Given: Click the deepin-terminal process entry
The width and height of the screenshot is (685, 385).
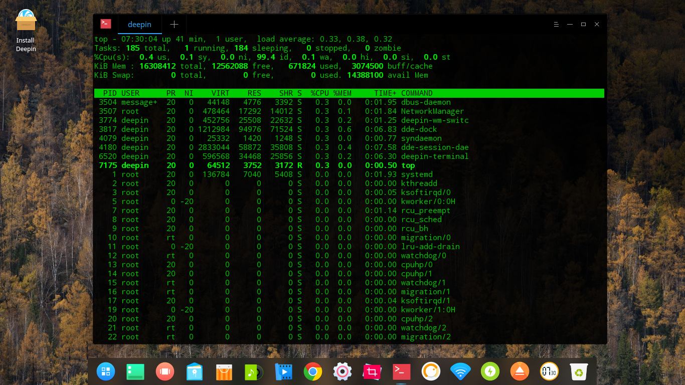Looking at the screenshot, I should click(349, 156).
